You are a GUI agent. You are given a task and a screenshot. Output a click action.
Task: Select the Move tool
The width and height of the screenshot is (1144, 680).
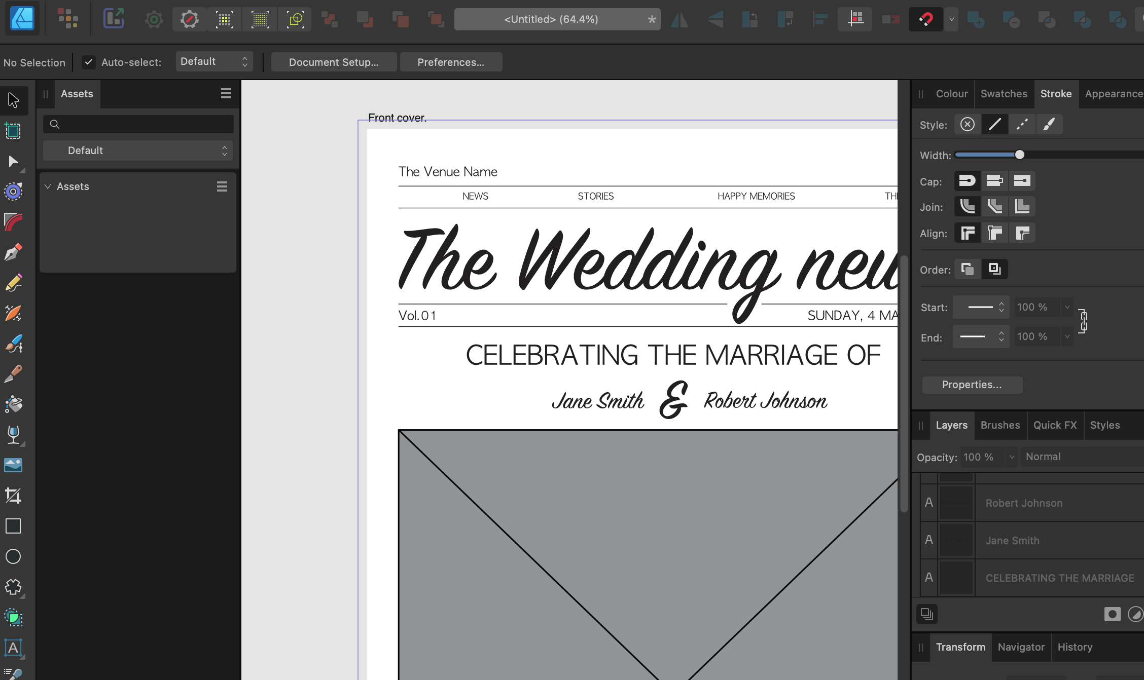coord(14,100)
